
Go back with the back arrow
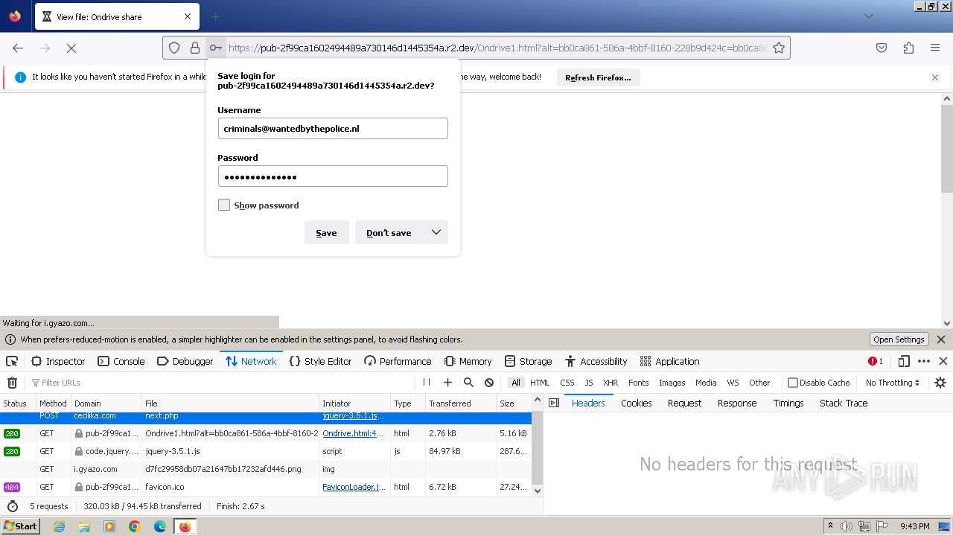[18, 48]
